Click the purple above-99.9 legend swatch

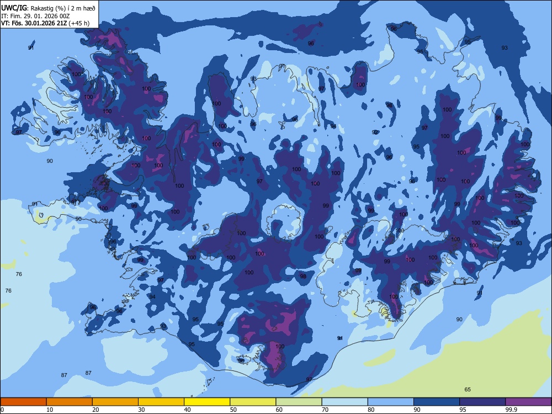pos(528,402)
